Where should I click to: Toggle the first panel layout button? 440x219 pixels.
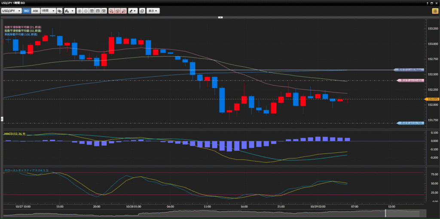92,11
